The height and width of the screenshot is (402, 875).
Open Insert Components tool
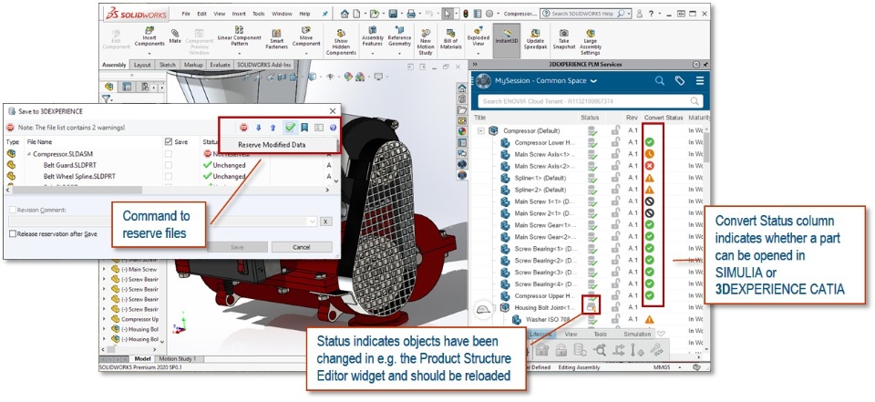149,36
